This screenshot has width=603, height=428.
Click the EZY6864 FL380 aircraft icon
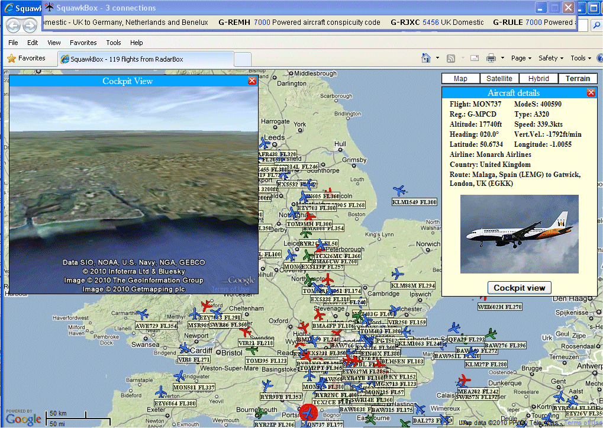[x=161, y=392]
